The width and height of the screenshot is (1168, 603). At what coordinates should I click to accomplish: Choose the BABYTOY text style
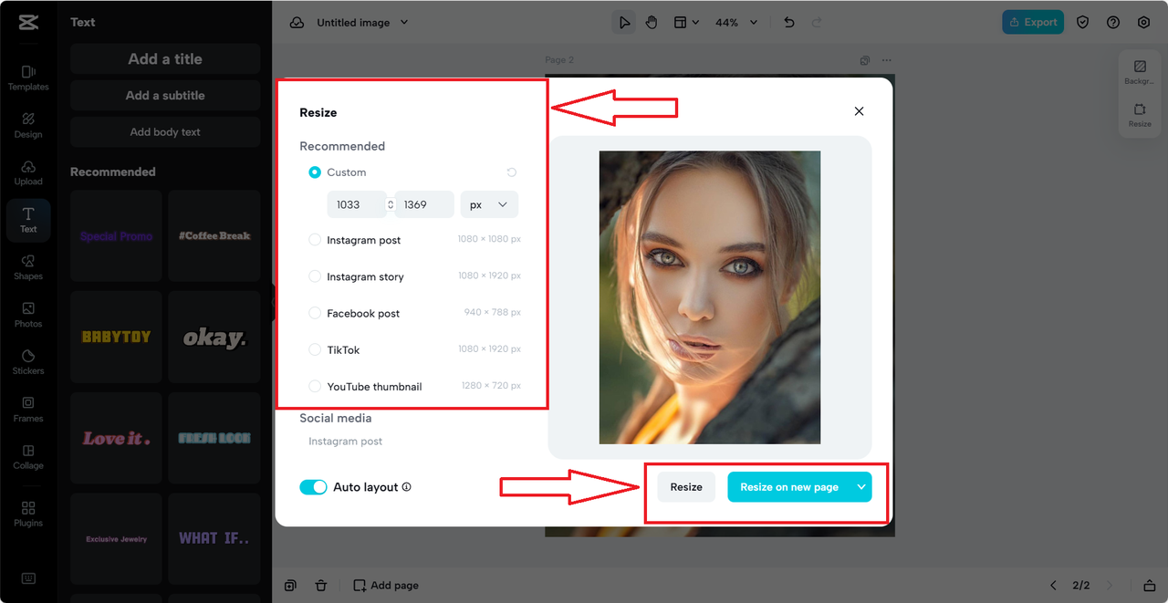click(x=116, y=337)
